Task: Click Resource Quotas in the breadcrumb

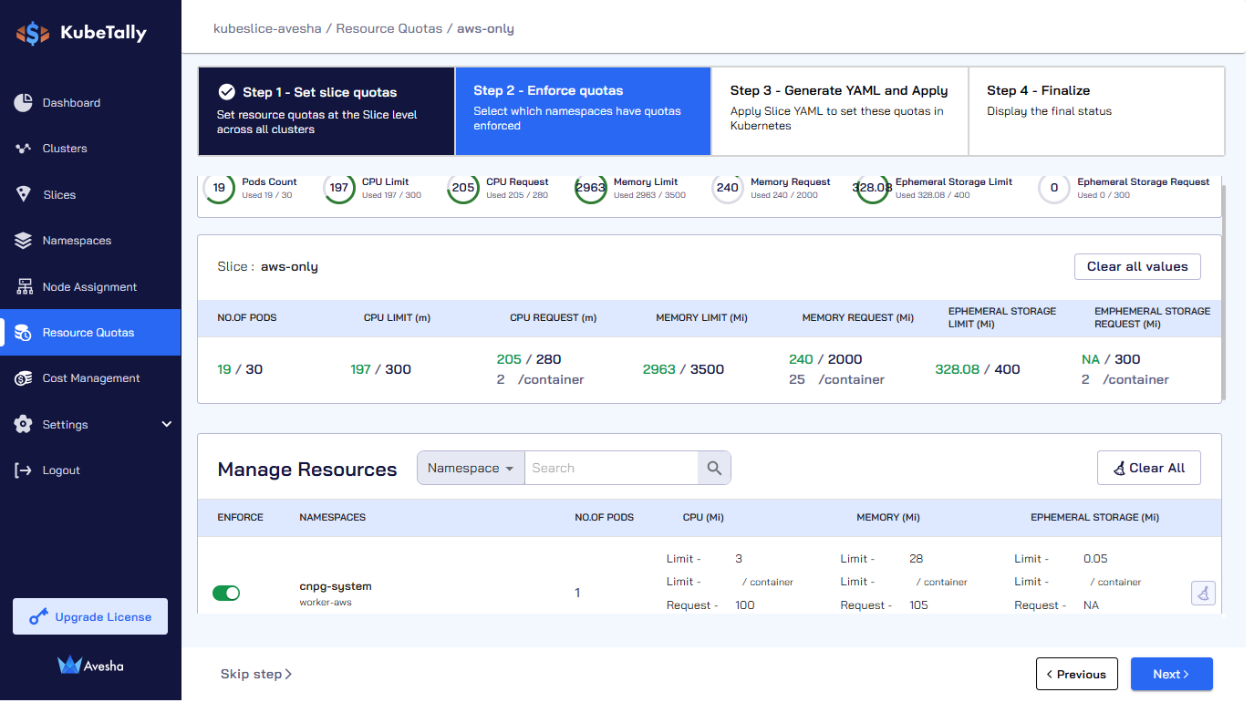Action: click(x=389, y=28)
